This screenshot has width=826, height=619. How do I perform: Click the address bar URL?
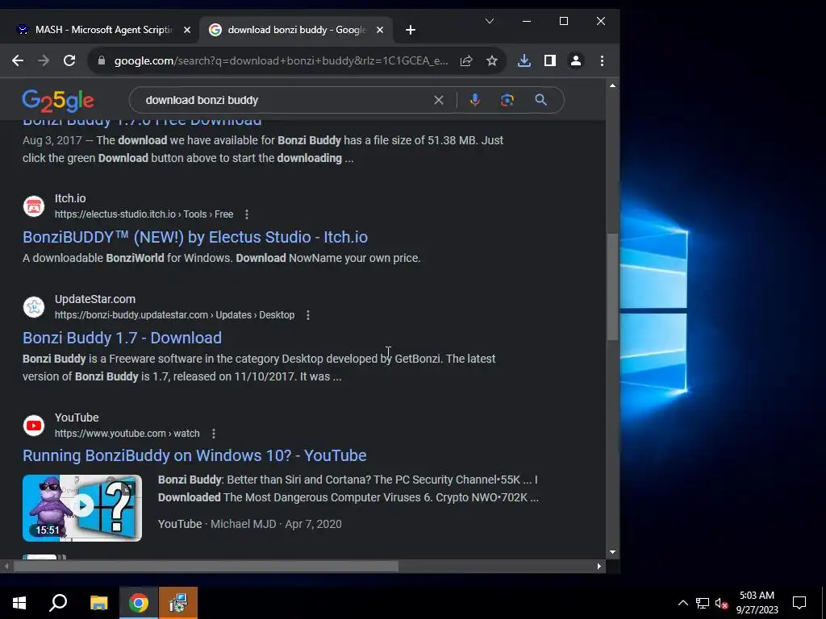click(282, 60)
